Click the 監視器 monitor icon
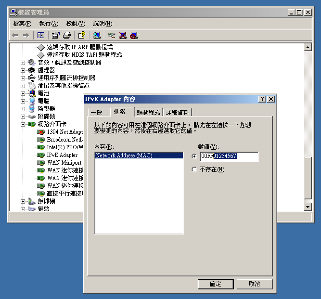The height and width of the screenshot is (299, 321). (32, 109)
